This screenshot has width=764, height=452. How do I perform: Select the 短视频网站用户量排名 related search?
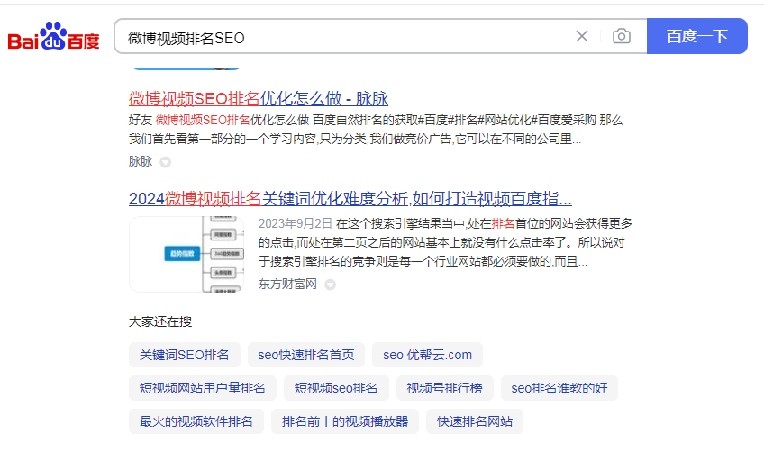[x=202, y=388]
